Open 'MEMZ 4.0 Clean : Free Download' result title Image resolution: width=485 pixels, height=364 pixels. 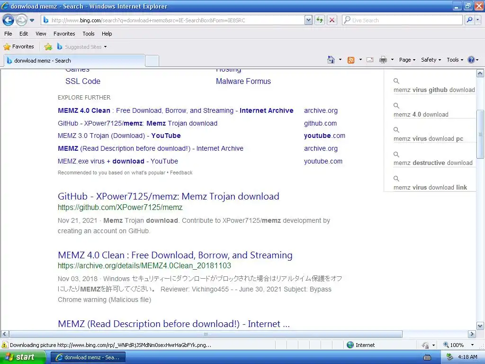coord(175,255)
